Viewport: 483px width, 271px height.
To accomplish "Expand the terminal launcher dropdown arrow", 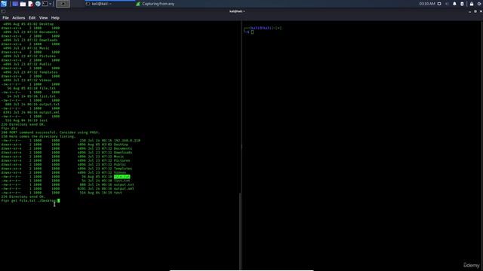I will click(x=51, y=4).
